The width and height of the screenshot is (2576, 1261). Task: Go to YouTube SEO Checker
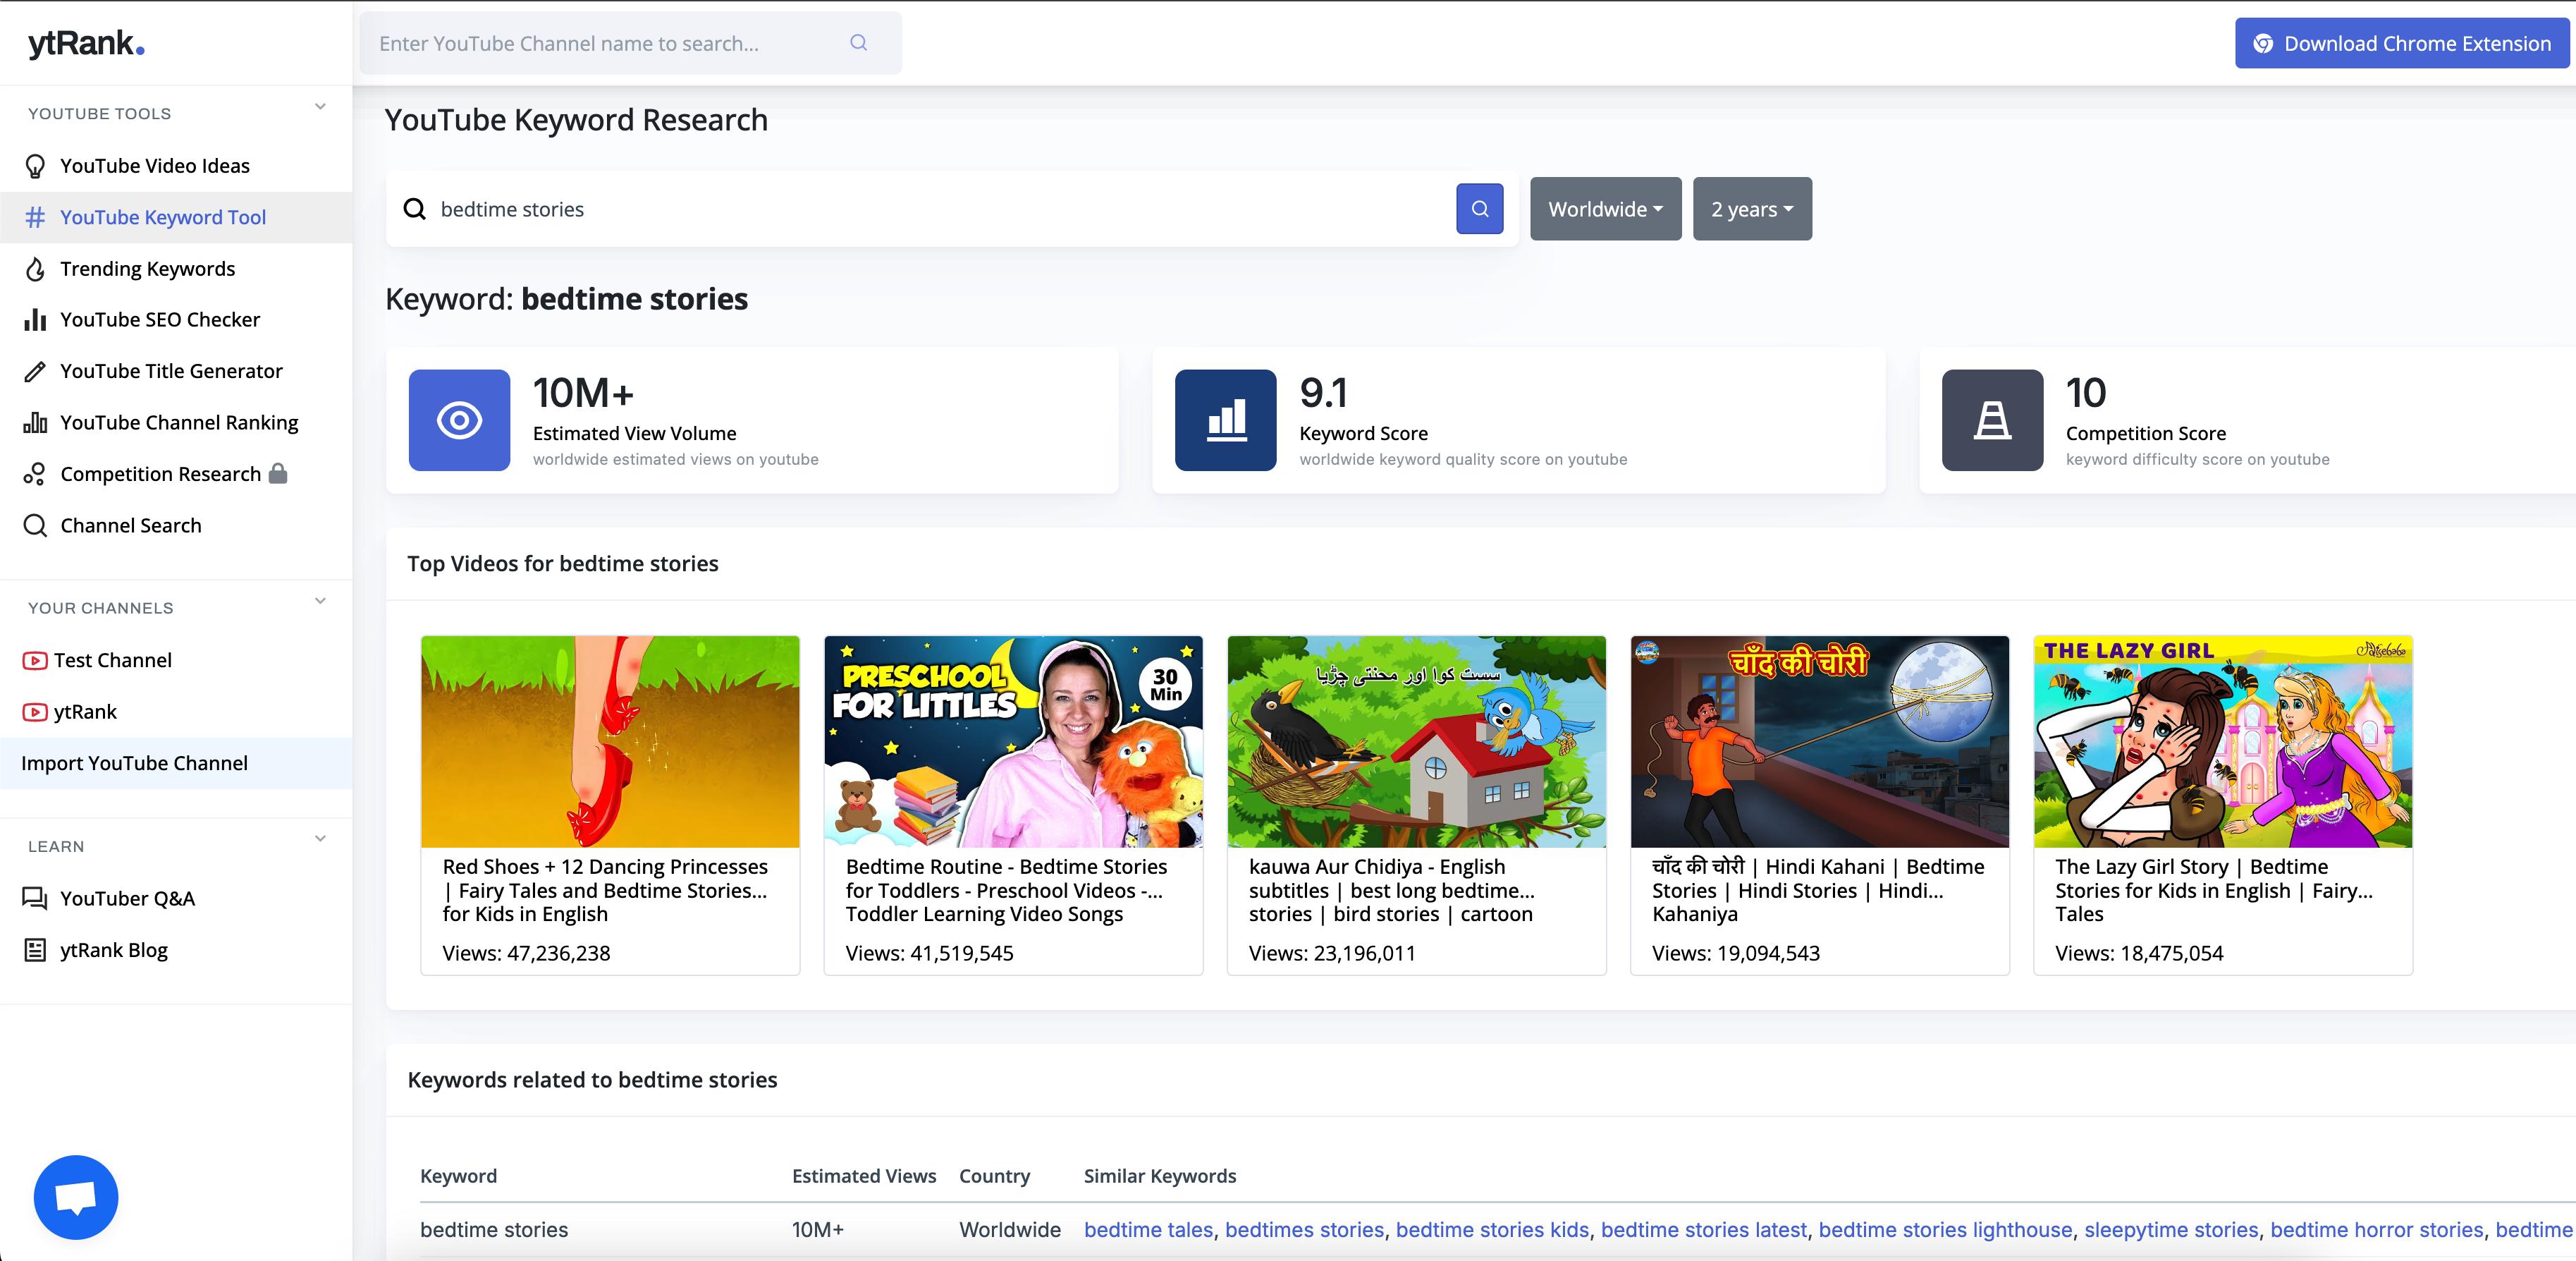(160, 320)
